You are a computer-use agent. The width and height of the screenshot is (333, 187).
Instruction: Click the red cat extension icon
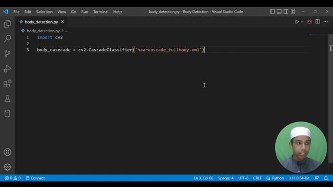tap(310, 22)
